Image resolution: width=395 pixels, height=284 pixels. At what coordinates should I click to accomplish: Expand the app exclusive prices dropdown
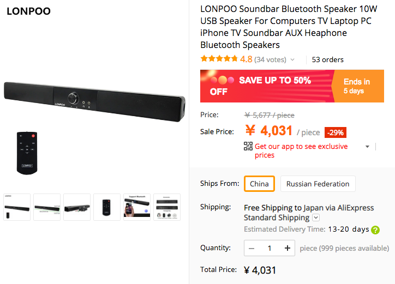coord(367,147)
